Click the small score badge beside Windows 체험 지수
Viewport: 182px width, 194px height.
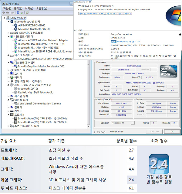[113, 42]
